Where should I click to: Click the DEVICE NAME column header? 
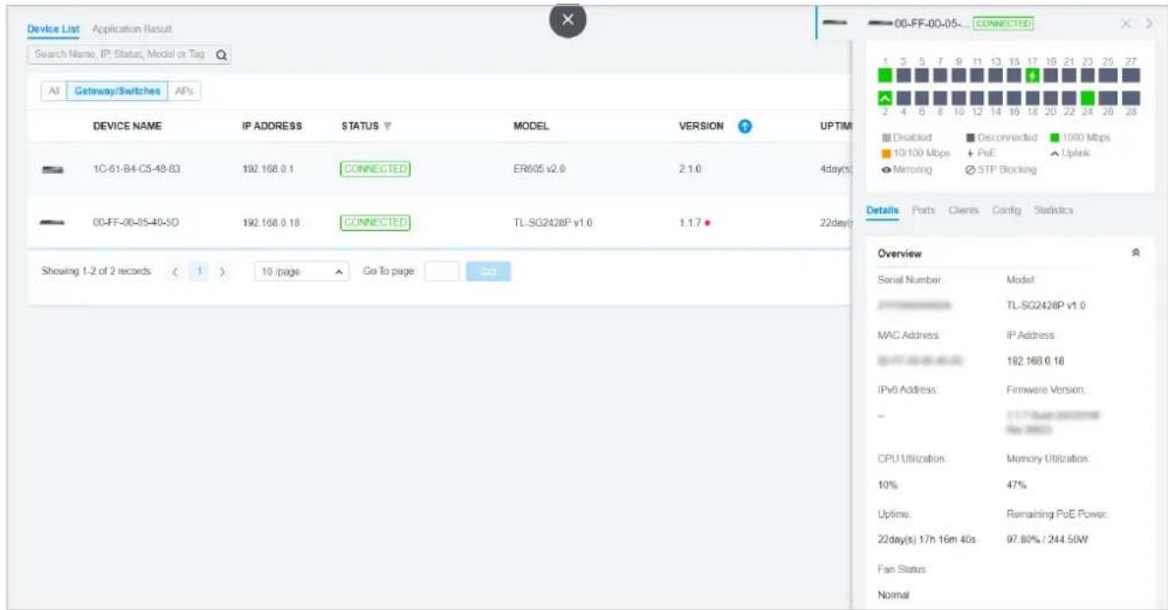tap(127, 126)
